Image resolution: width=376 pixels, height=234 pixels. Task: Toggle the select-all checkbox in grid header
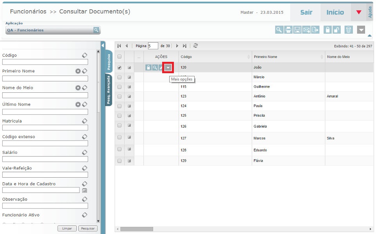click(119, 57)
